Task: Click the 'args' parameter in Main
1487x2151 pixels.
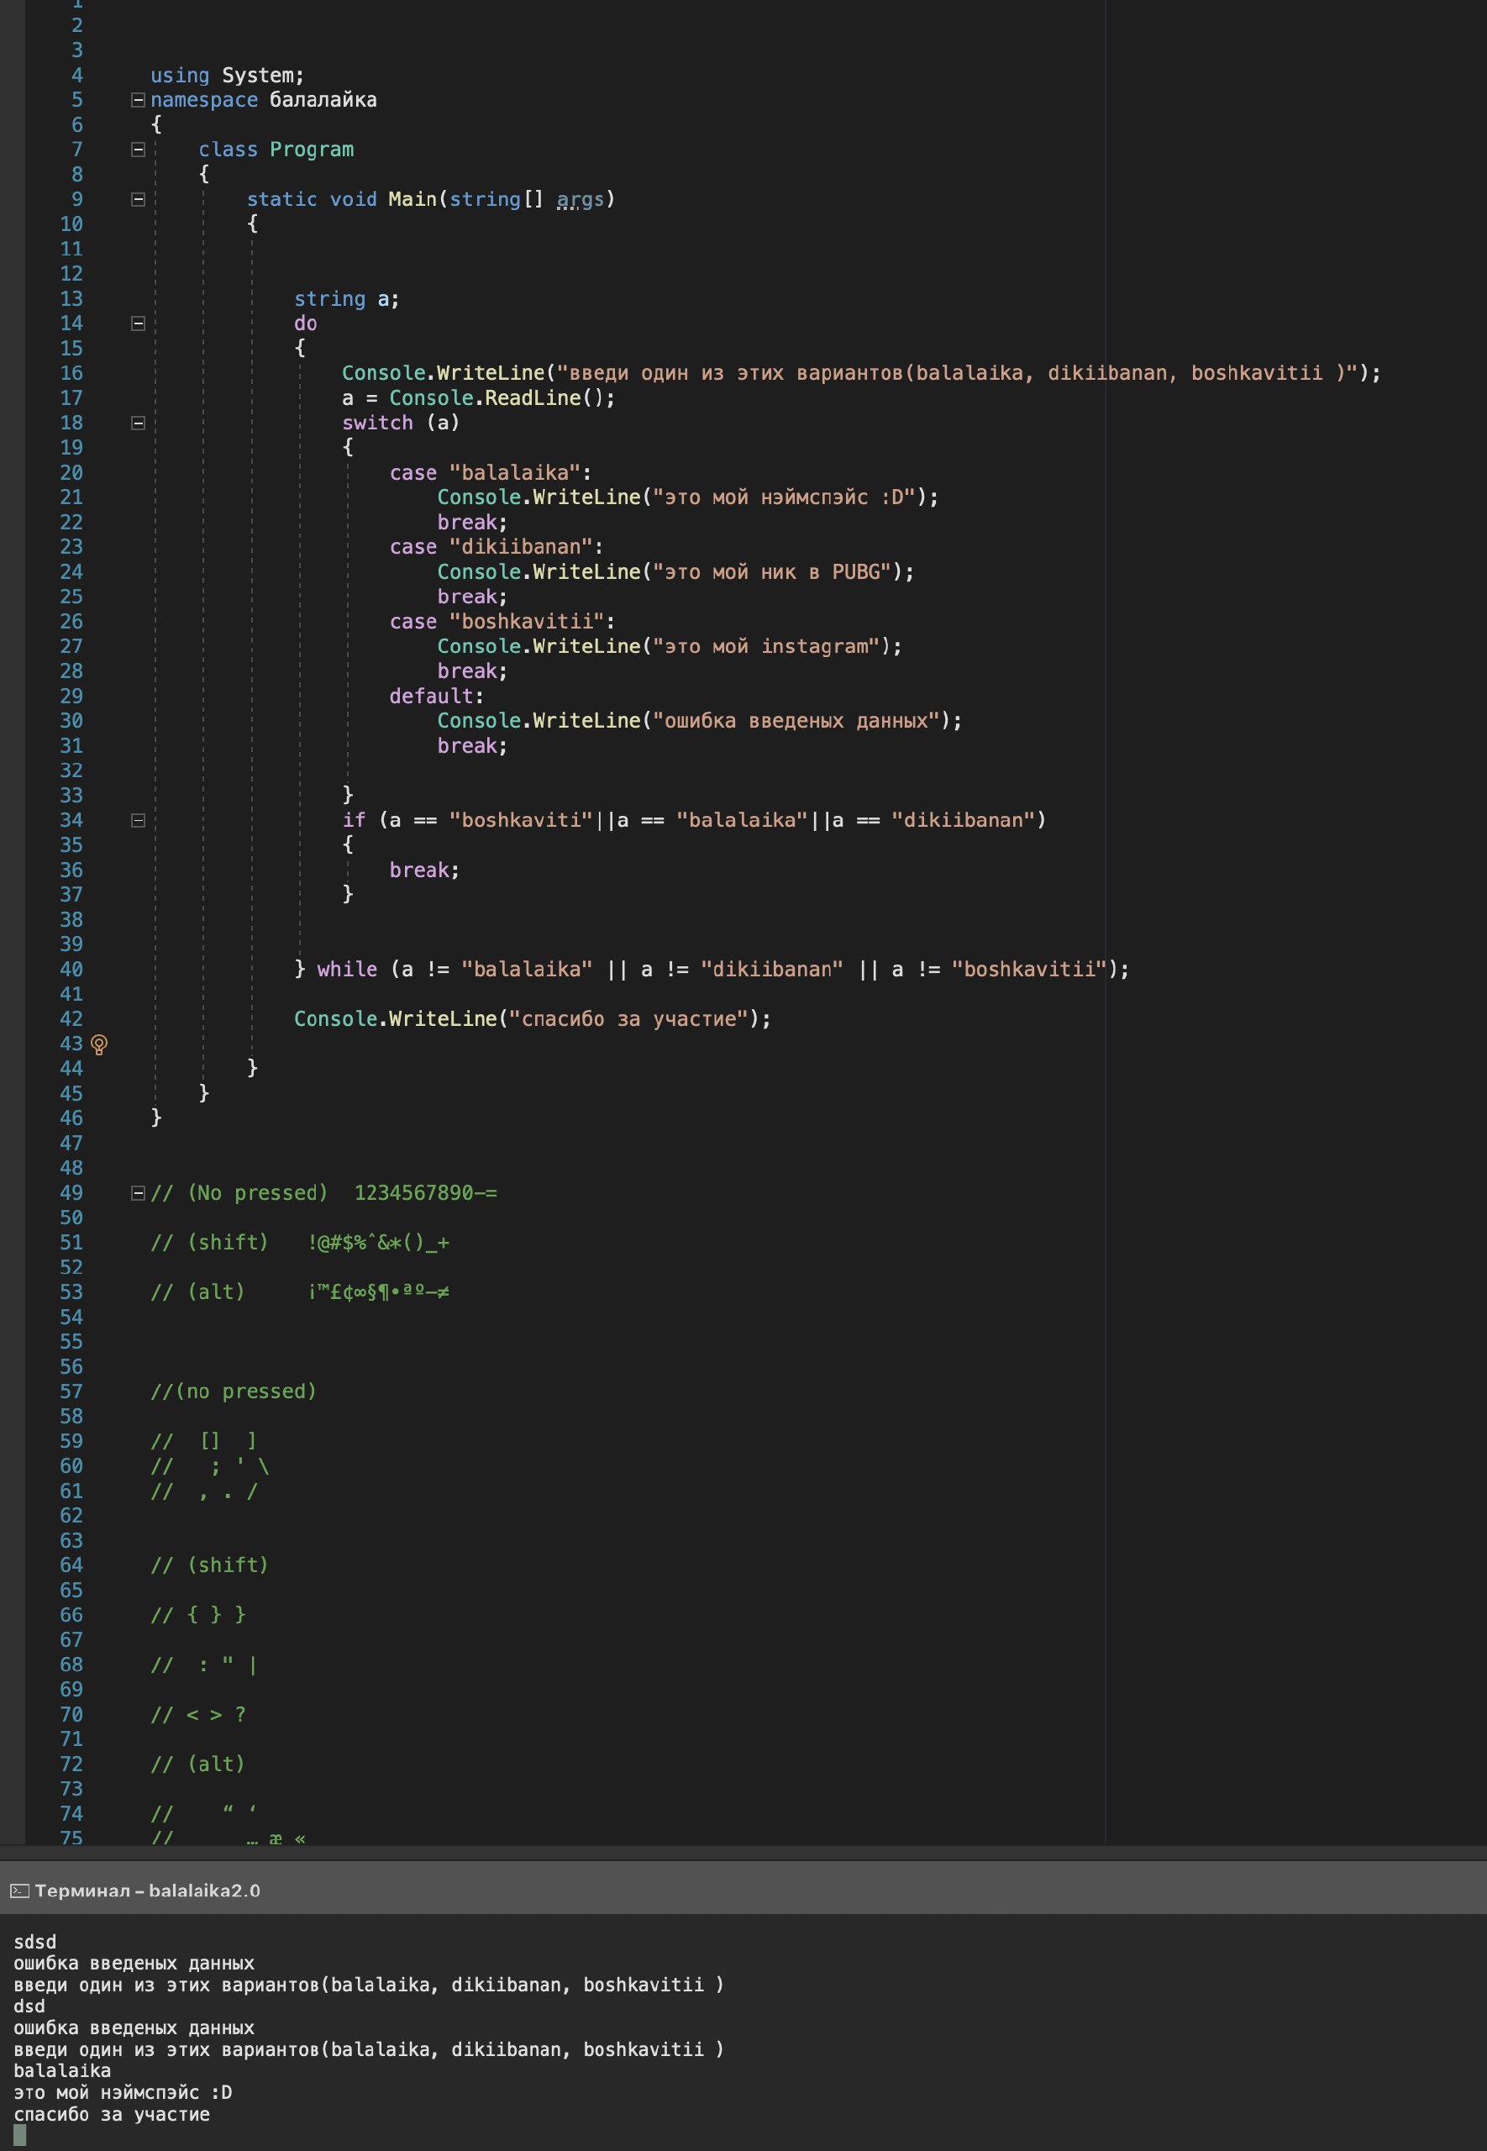Action: pos(580,199)
